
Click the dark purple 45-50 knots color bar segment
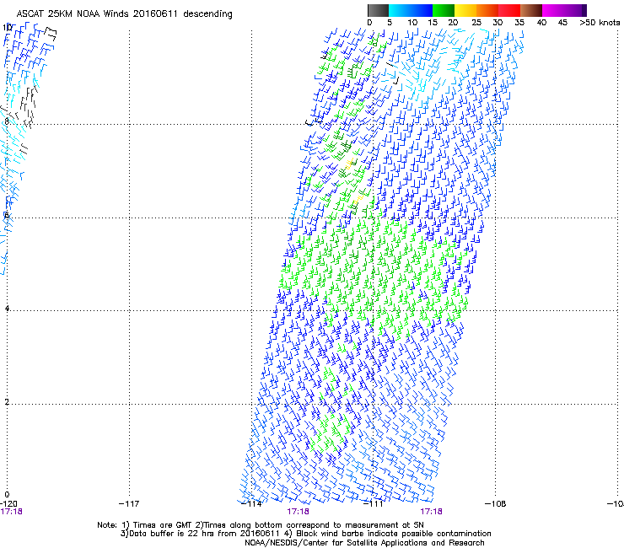coord(575,10)
